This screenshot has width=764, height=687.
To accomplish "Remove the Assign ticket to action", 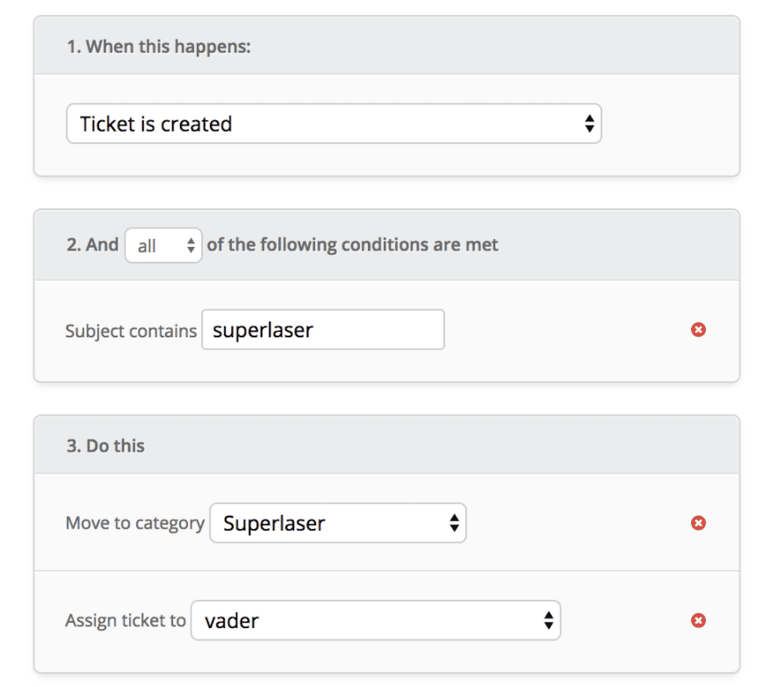I will [x=698, y=621].
